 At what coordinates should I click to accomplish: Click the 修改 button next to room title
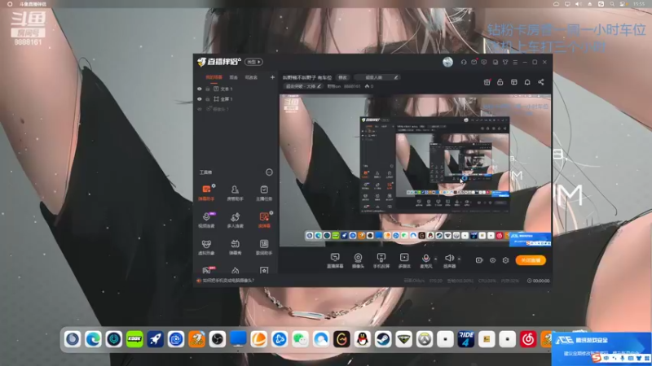click(x=342, y=77)
